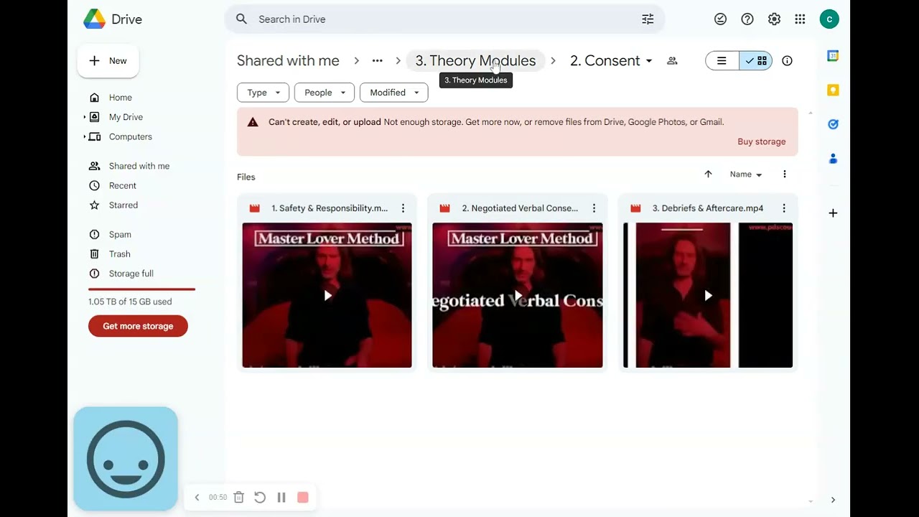Open advanced search options icon

648,19
